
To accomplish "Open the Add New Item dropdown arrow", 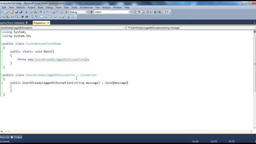I will click(x=9, y=12).
